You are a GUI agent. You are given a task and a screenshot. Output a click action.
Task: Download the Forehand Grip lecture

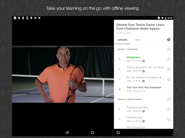(169, 119)
